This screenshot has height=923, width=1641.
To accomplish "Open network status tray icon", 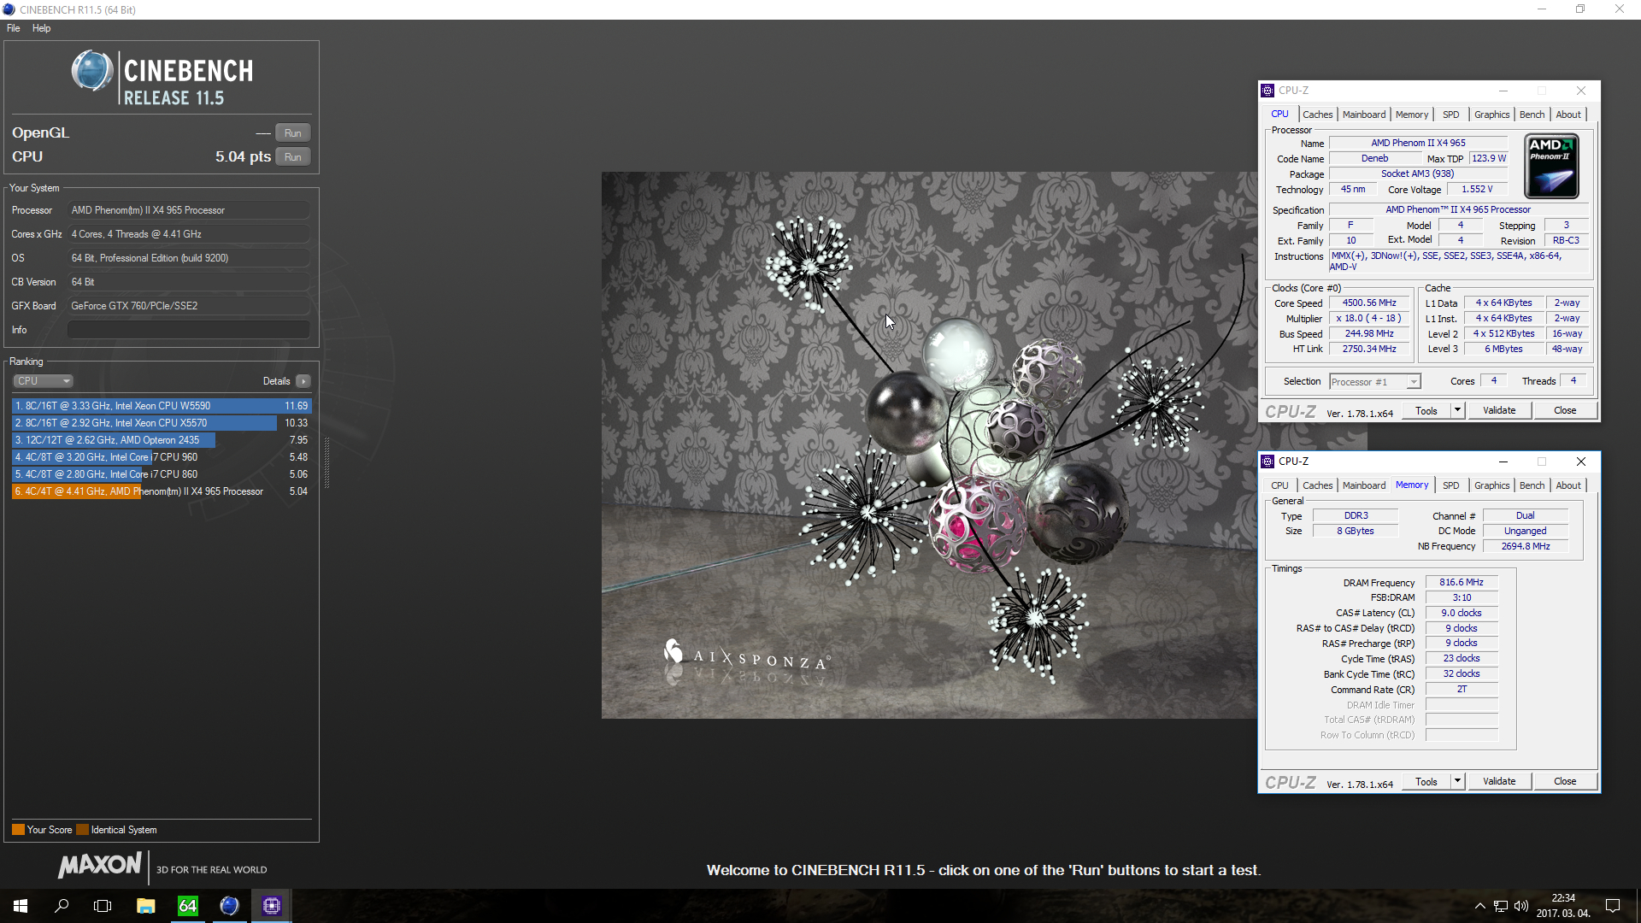I will point(1501,906).
